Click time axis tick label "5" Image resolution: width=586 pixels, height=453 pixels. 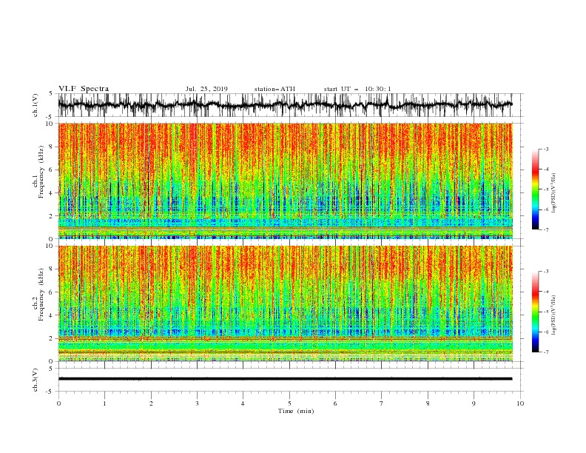click(289, 403)
